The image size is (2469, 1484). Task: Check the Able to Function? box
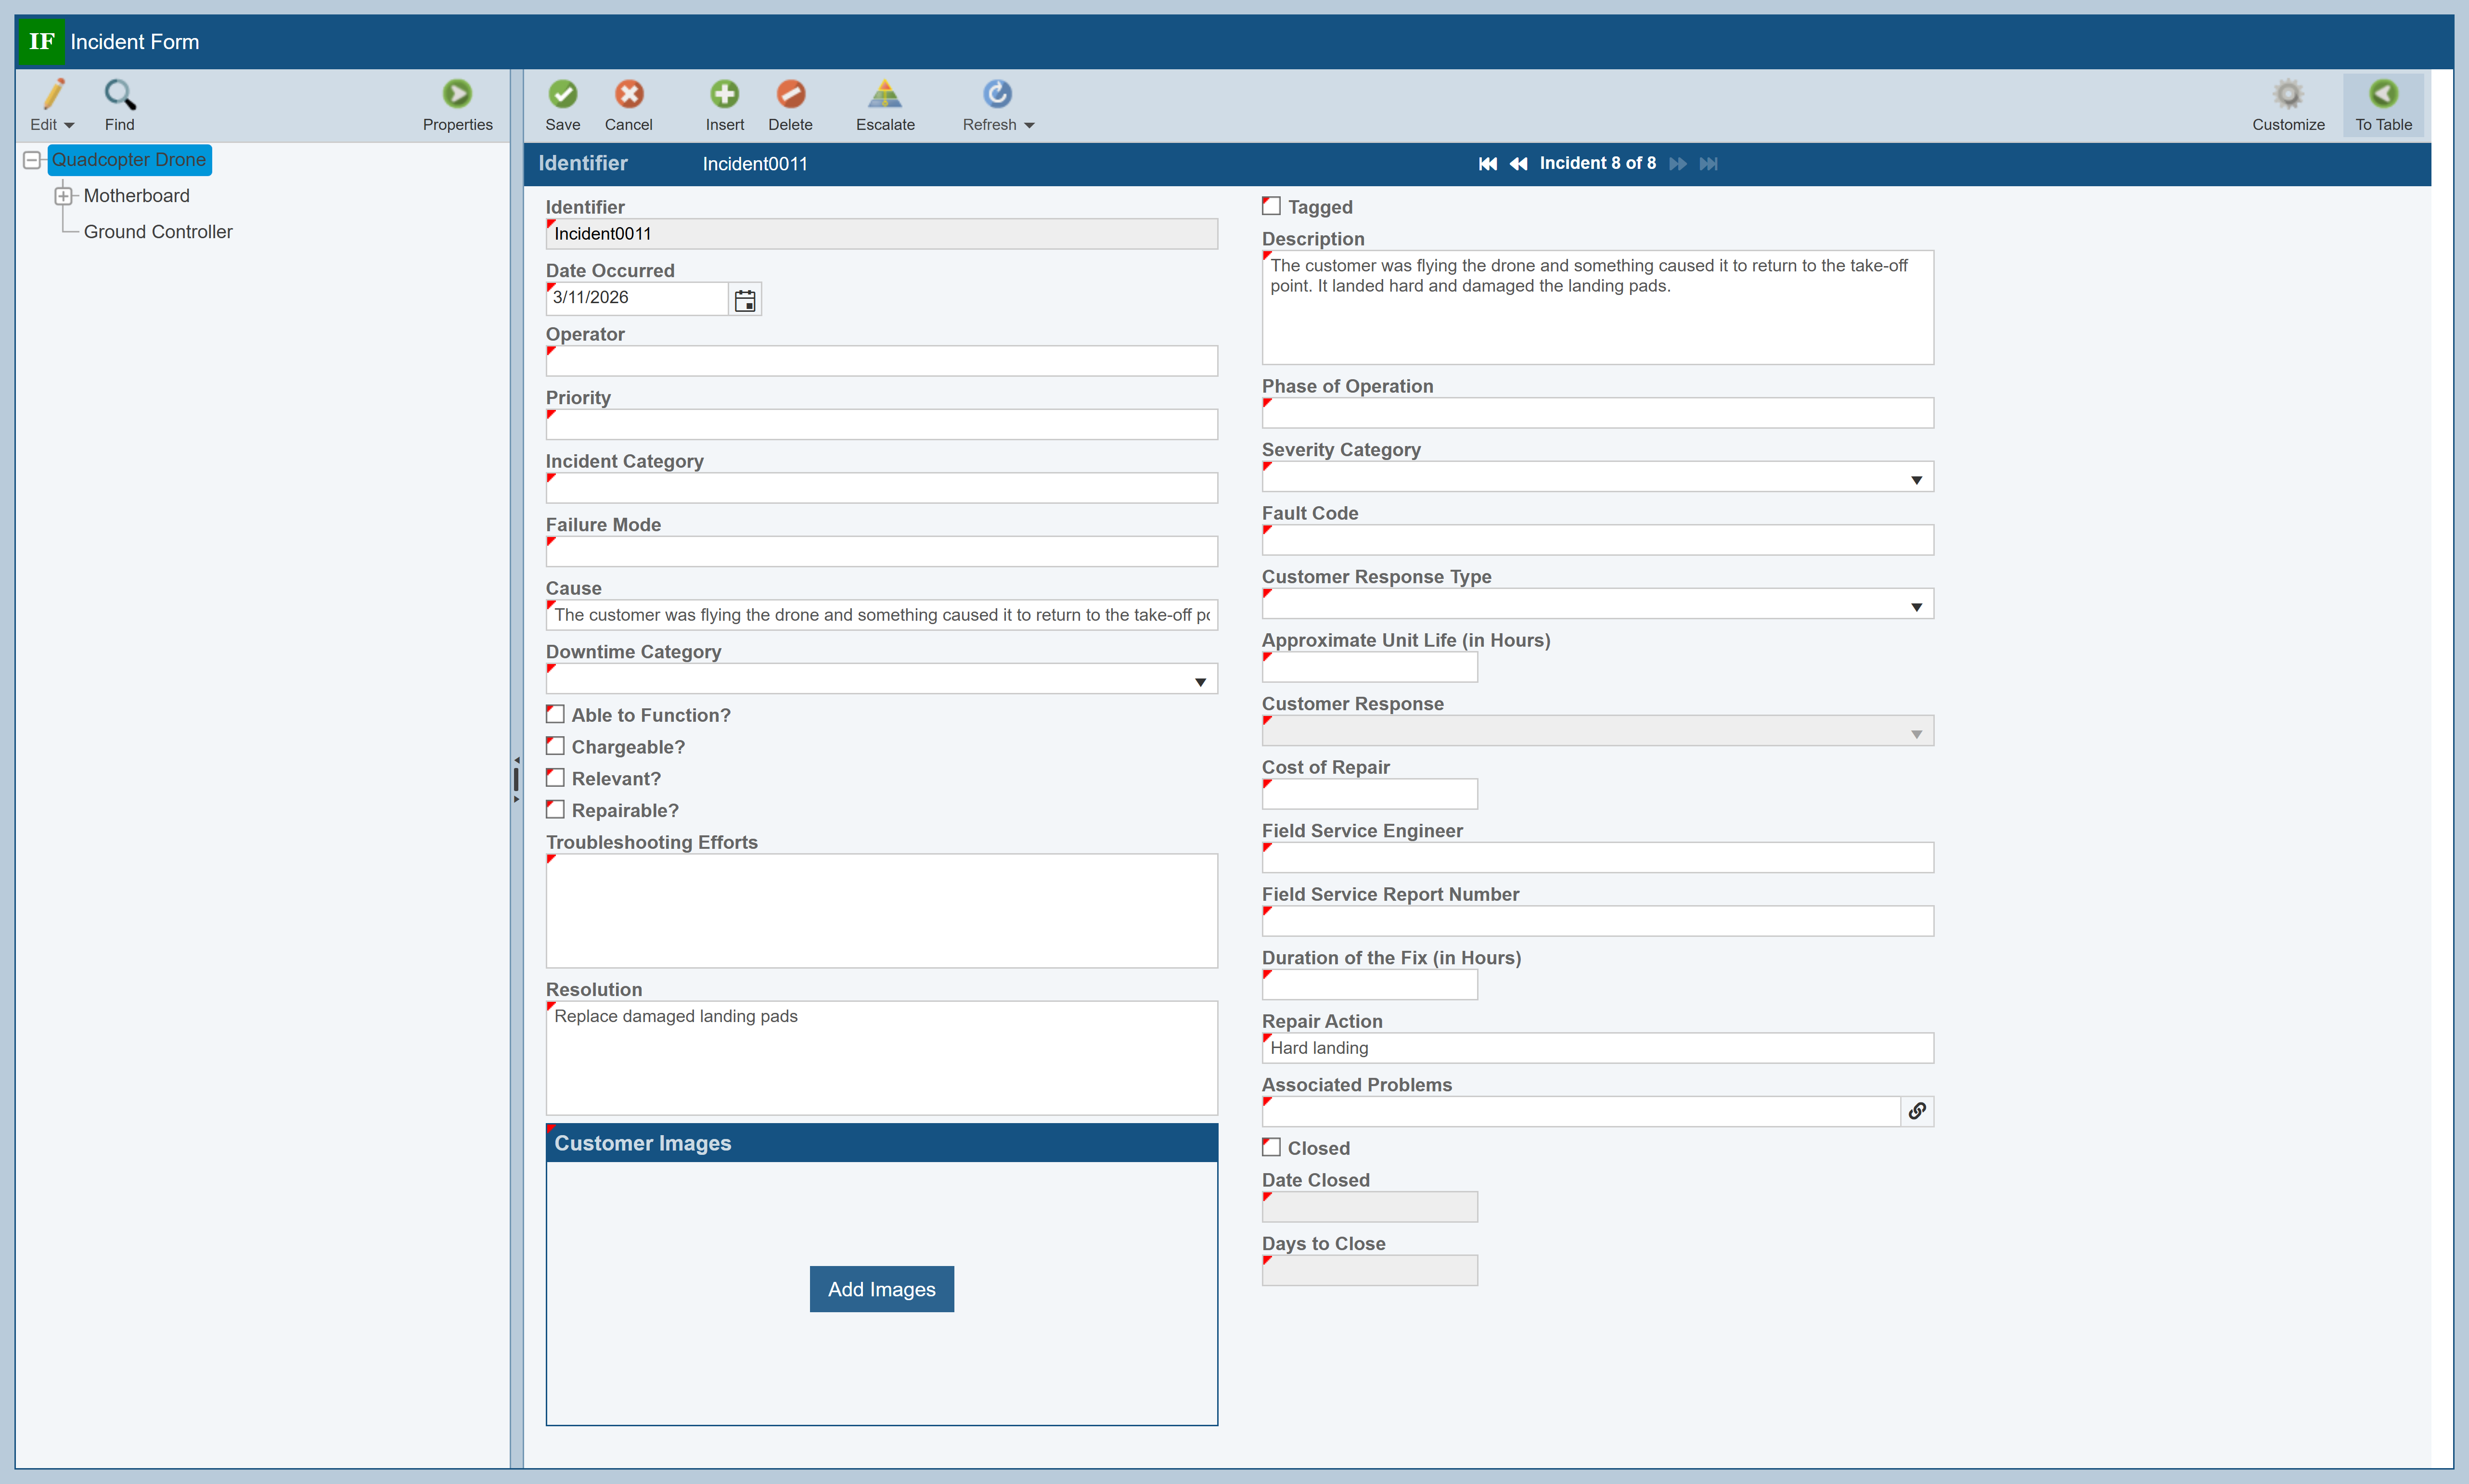pyautogui.click(x=556, y=714)
